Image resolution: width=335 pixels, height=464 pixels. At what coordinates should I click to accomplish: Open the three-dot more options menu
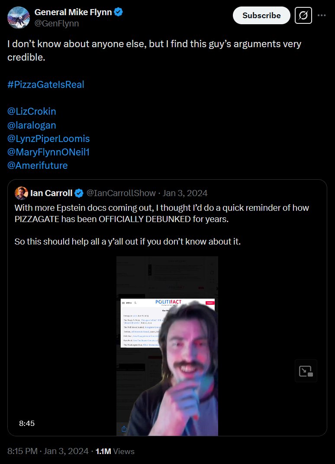pyautogui.click(x=322, y=15)
